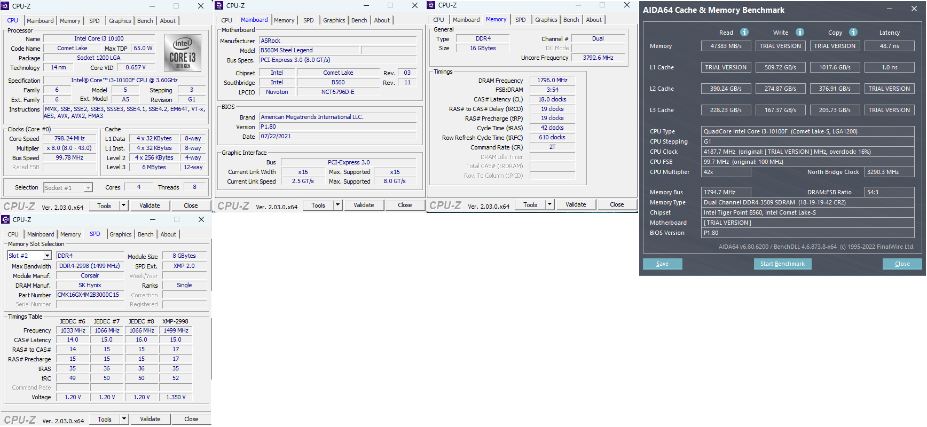Image resolution: width=927 pixels, height=427 pixels.
Task: Click the Code Name Comet Lake field
Action: pyautogui.click(x=73, y=48)
